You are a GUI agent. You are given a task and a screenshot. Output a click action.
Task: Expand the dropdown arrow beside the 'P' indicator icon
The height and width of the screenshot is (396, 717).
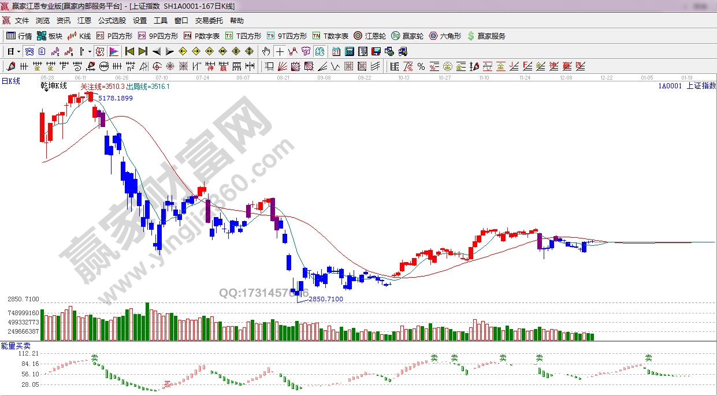point(90,51)
